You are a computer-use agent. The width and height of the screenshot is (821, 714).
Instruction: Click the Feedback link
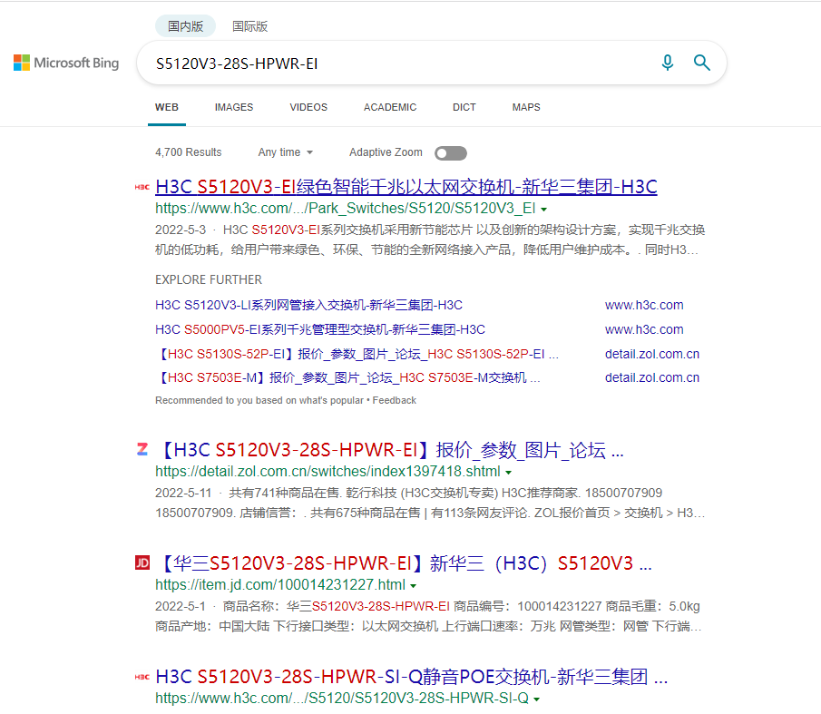click(x=395, y=400)
